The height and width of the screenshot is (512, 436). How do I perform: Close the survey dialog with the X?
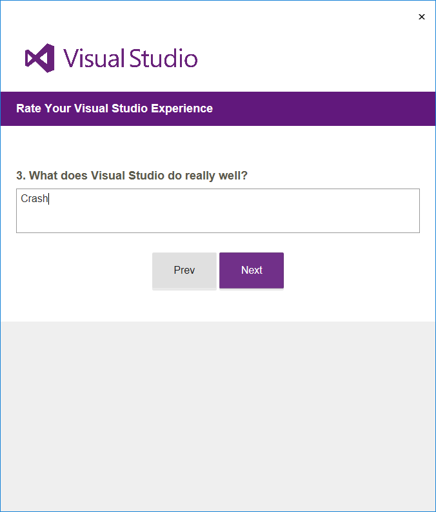point(422,17)
